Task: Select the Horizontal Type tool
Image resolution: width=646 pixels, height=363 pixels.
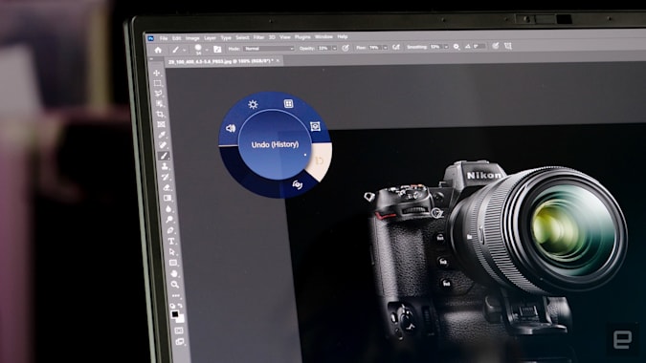Action: [x=171, y=242]
